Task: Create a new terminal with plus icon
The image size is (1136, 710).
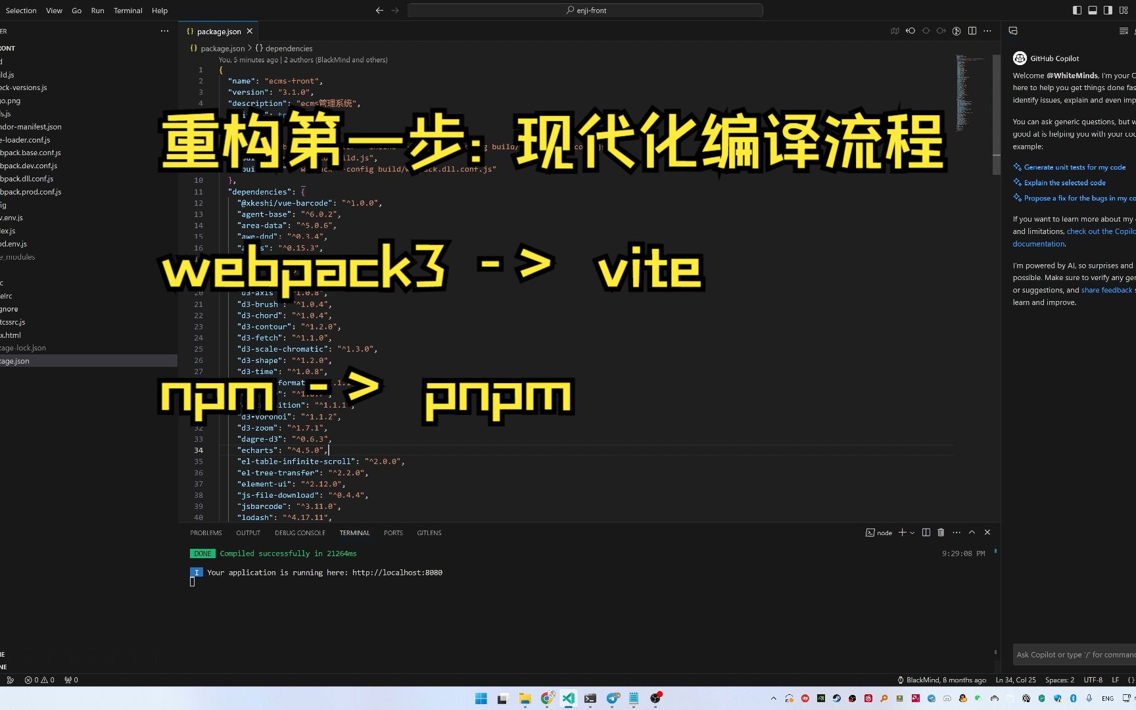Action: pyautogui.click(x=903, y=532)
